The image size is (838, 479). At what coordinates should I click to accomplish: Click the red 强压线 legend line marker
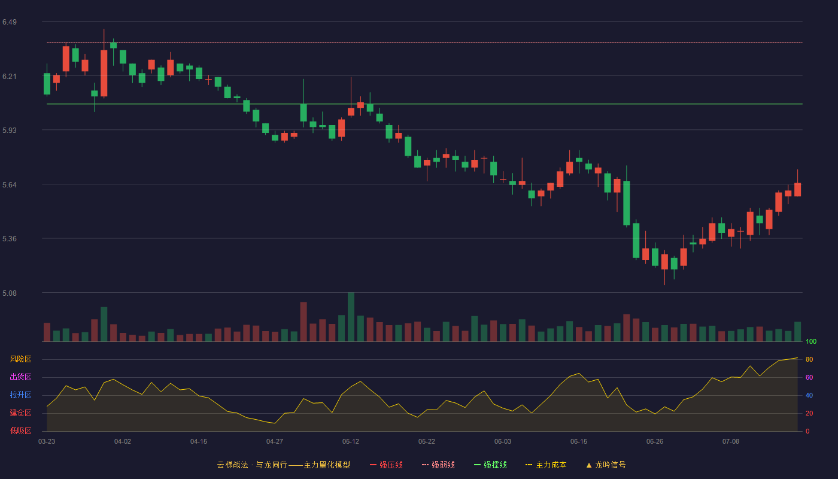[373, 465]
